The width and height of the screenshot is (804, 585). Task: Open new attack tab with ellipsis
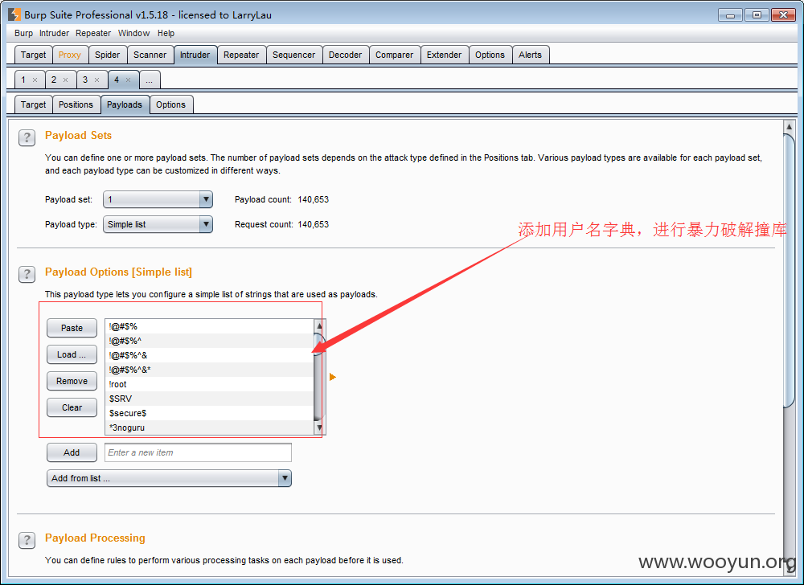pyautogui.click(x=150, y=80)
